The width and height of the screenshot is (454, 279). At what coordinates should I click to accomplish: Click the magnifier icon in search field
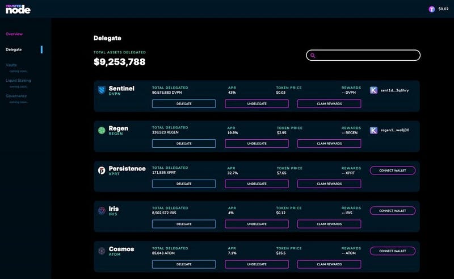tap(313, 55)
